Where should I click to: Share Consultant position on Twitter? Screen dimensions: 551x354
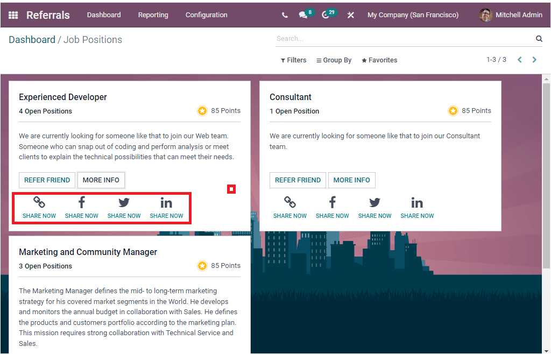point(375,207)
